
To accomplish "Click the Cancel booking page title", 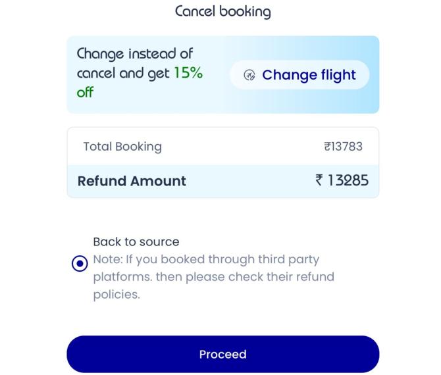I will pos(222,11).
